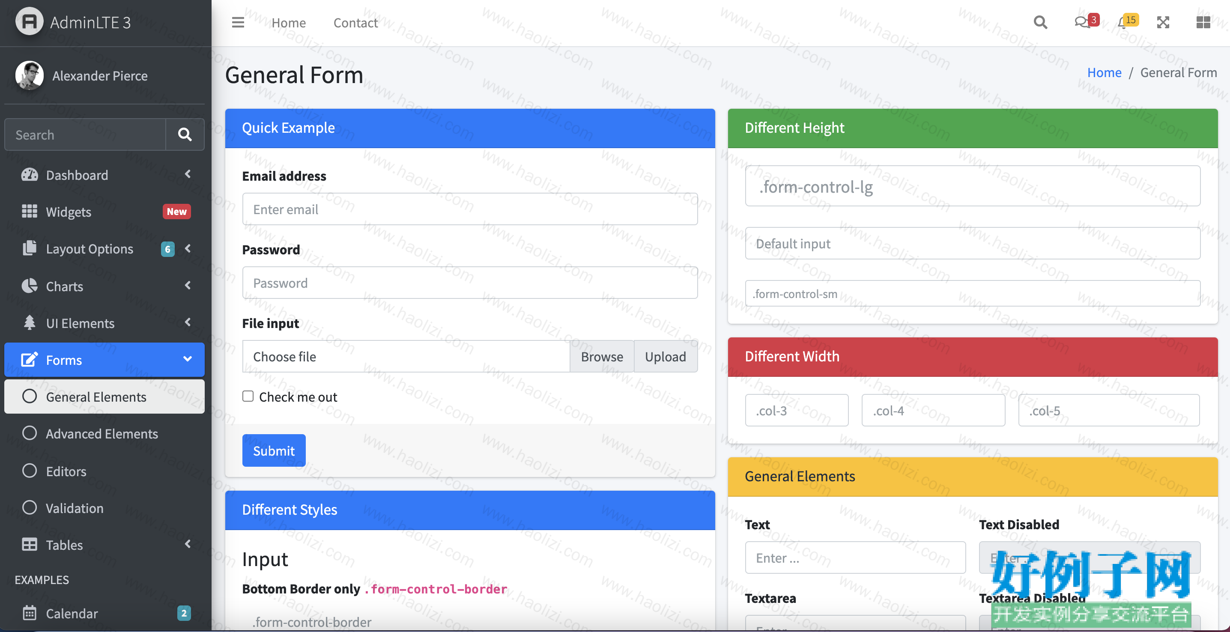Click the General Form breadcrumb text
The height and width of the screenshot is (632, 1230).
pos(1179,72)
